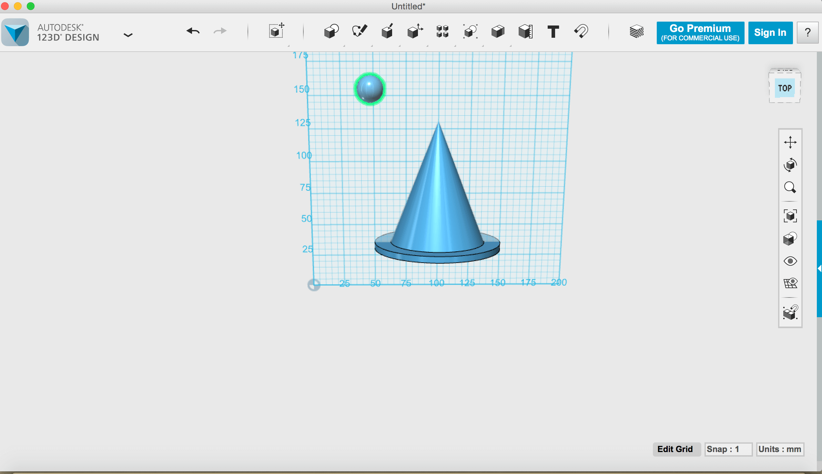Image resolution: width=822 pixels, height=474 pixels.
Task: Expand the right side panel arrow
Action: tap(819, 268)
